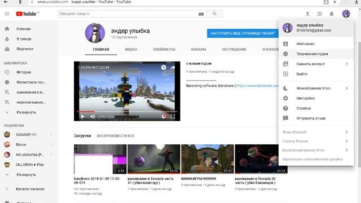Click the search magnifier button
This screenshot has width=361, height=203.
coord(214,14)
